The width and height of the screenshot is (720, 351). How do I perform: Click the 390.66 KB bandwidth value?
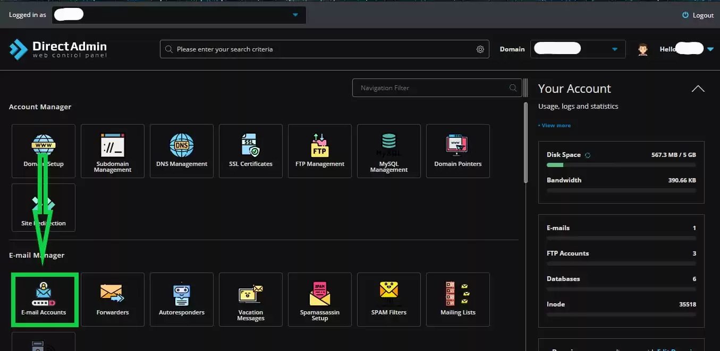[682, 180]
